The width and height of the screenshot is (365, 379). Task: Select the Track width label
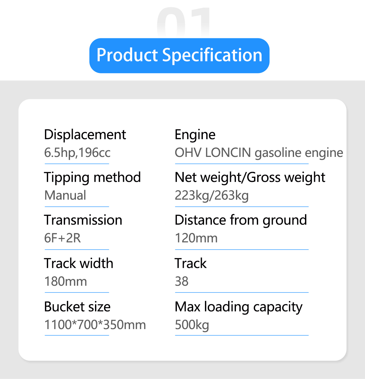pos(78,263)
